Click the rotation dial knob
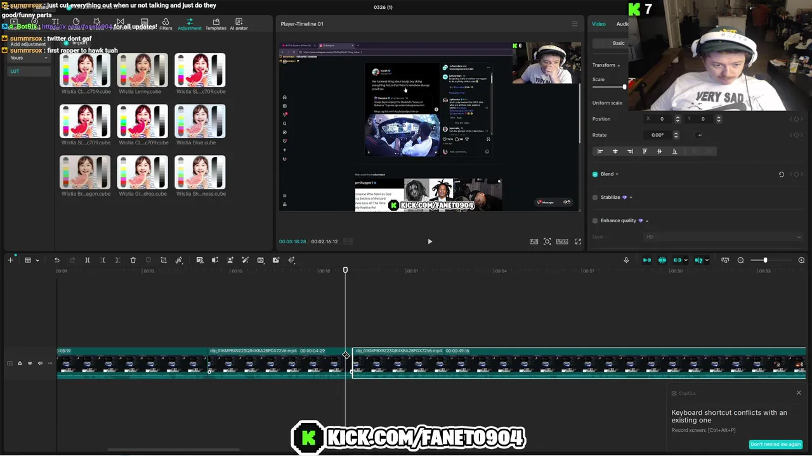This screenshot has width=812, height=456. 699,135
